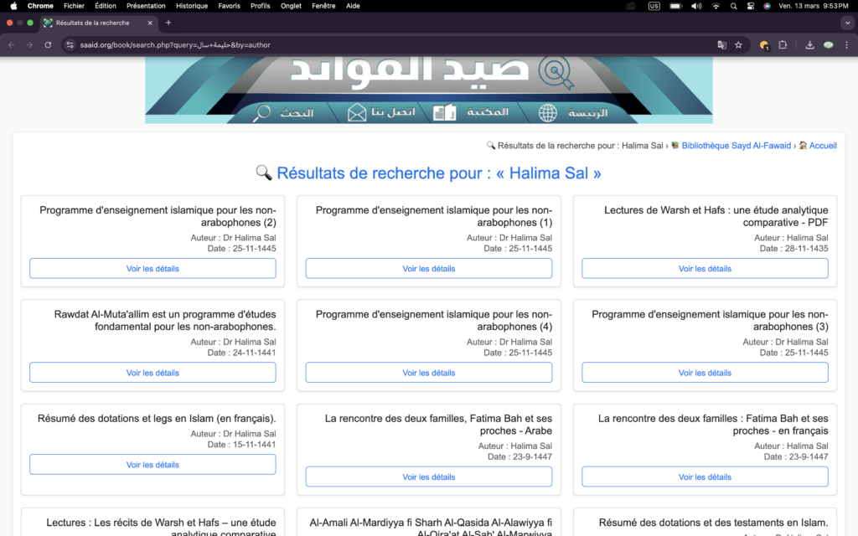Click the downloads icon in Chrome toolbar
The height and width of the screenshot is (536, 858).
[810, 45]
